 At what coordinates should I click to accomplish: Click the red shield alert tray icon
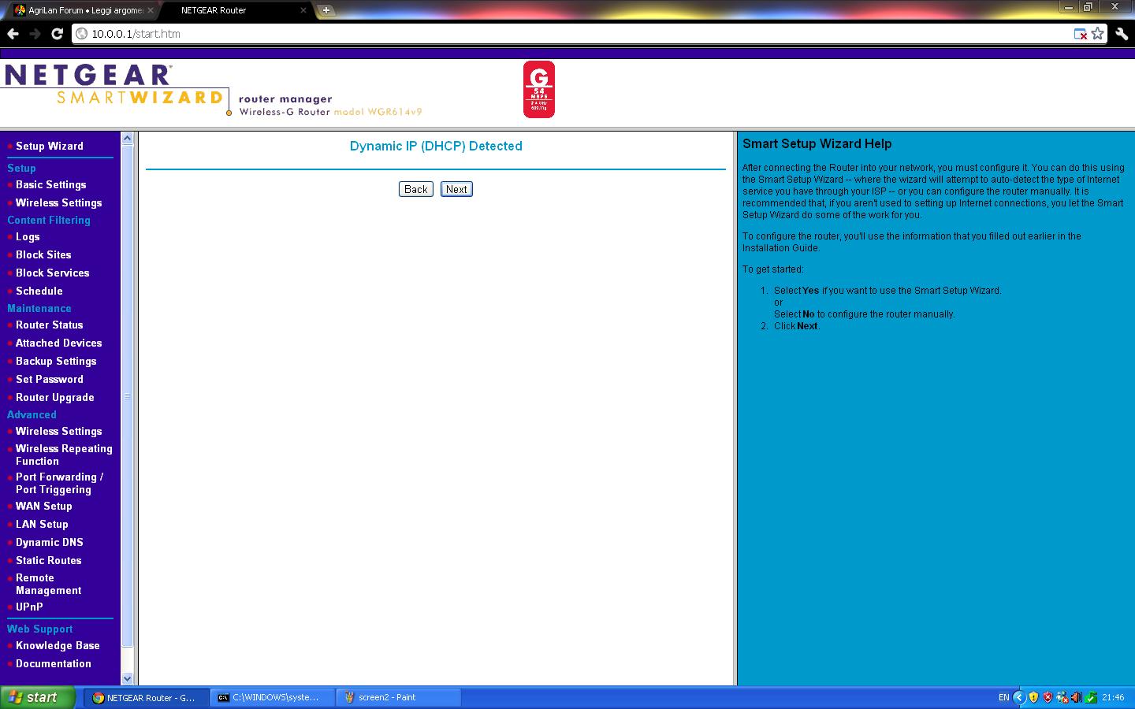(x=1048, y=697)
